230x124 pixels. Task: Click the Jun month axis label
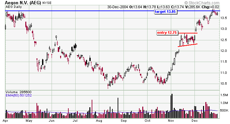(x=52, y=121)
